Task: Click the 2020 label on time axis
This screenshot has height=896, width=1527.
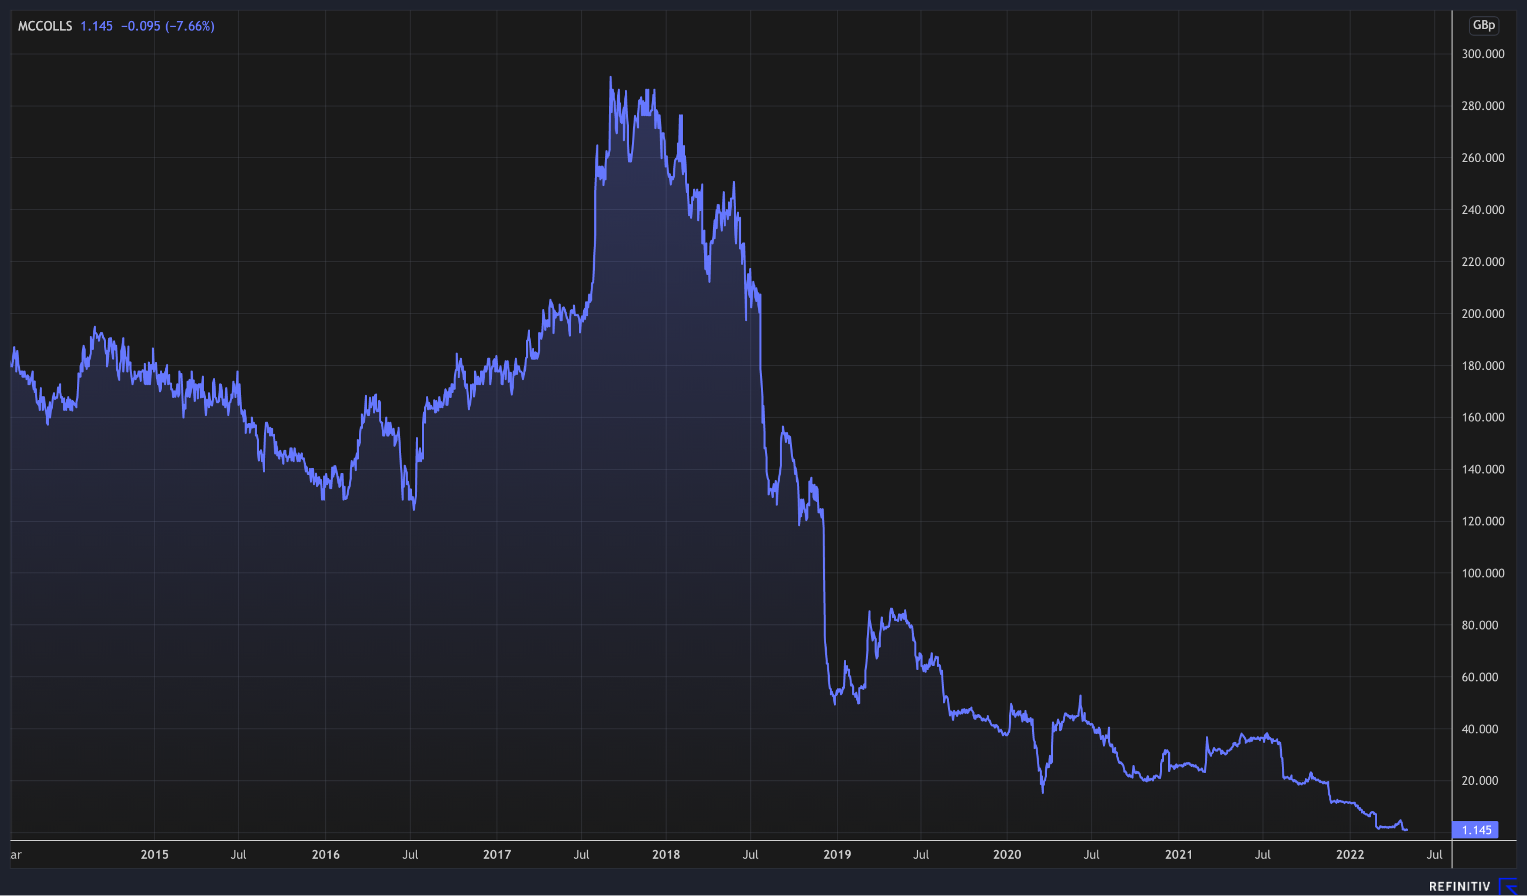Action: [1007, 855]
